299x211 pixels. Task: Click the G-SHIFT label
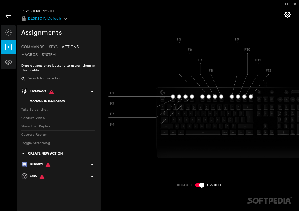214,185
